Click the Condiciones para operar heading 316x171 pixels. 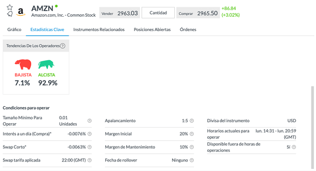tap(26, 108)
